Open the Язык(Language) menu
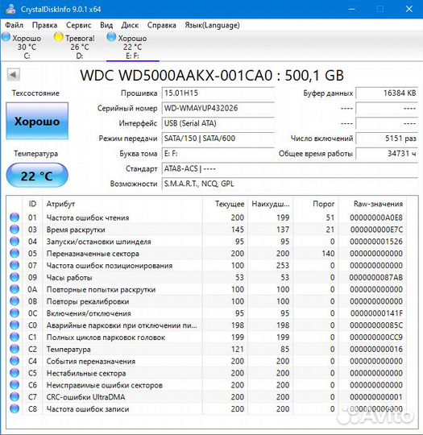 coord(212,25)
